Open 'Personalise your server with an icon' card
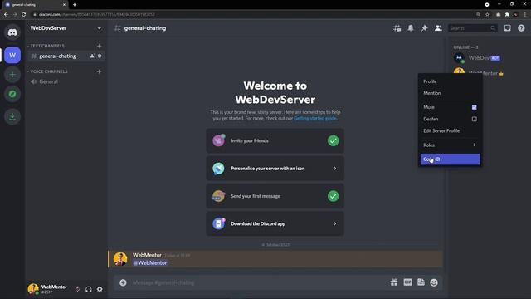 coord(275,169)
